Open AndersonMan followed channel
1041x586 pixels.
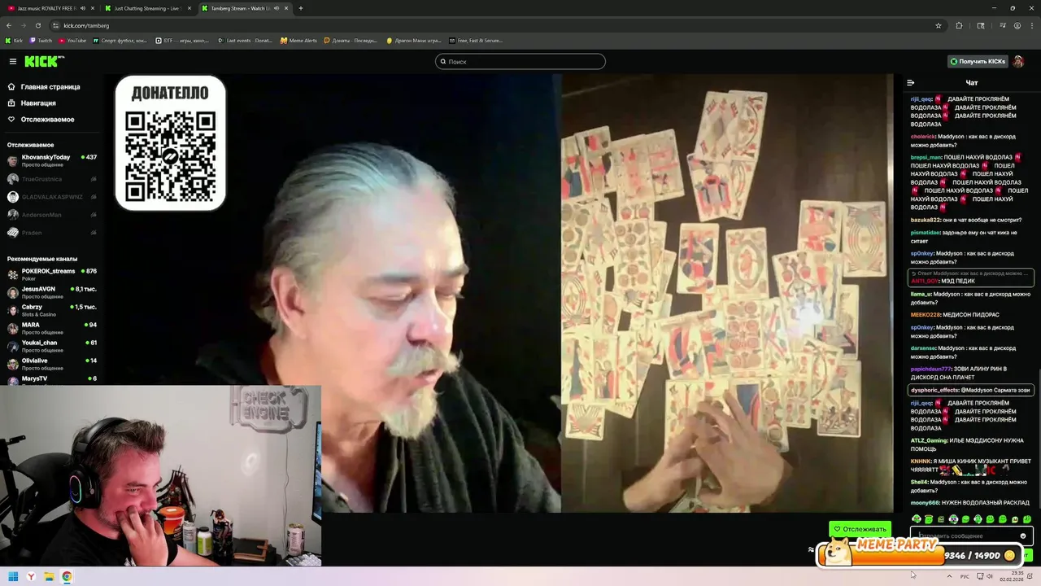click(x=52, y=214)
